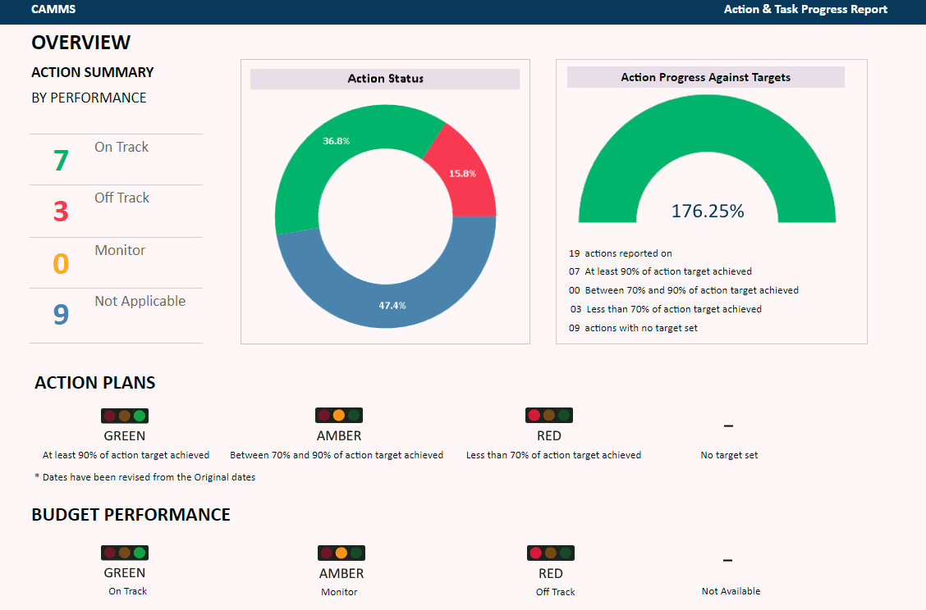926x610 pixels.
Task: Click the RED traffic light in ACTION PLANS
Action: (x=548, y=416)
